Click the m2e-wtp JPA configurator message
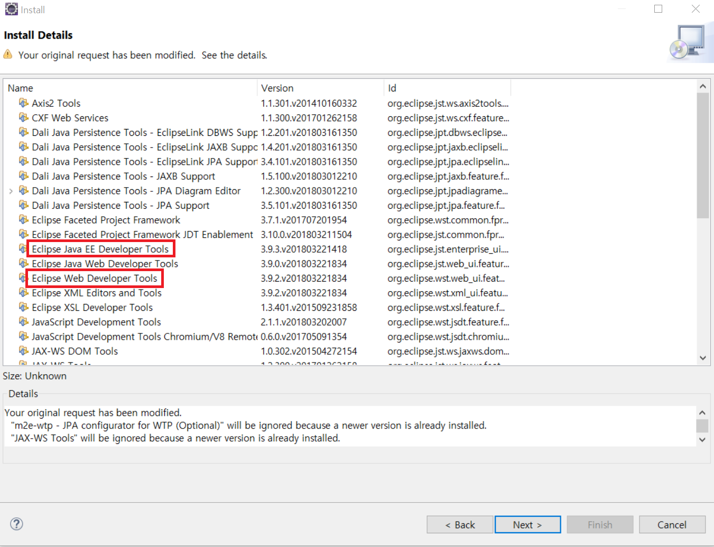 (x=248, y=425)
